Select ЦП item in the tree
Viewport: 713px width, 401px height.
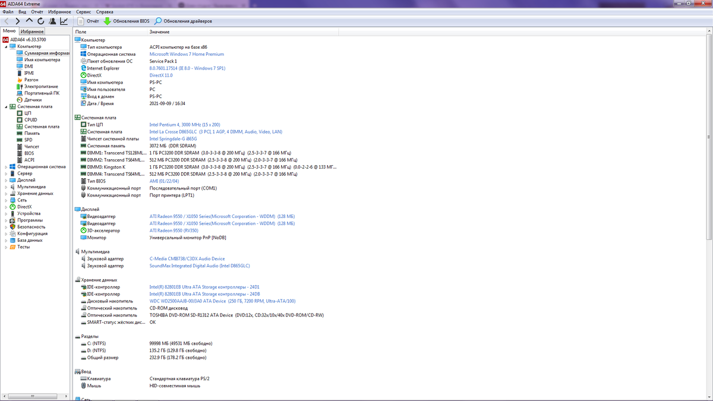pyautogui.click(x=24, y=113)
